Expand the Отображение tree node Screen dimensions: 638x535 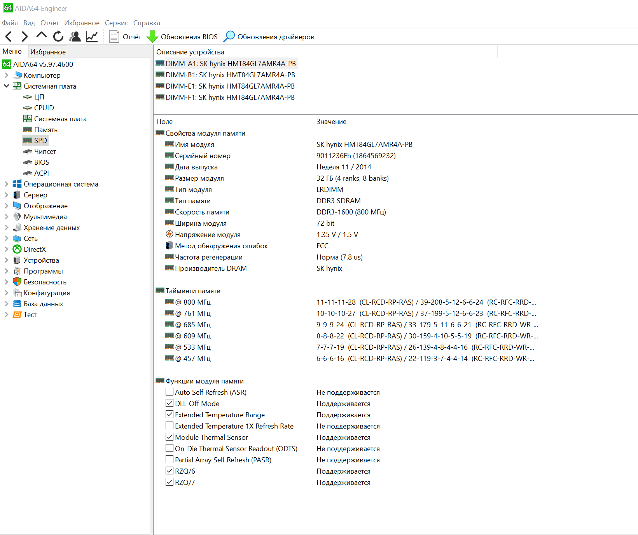click(6, 206)
